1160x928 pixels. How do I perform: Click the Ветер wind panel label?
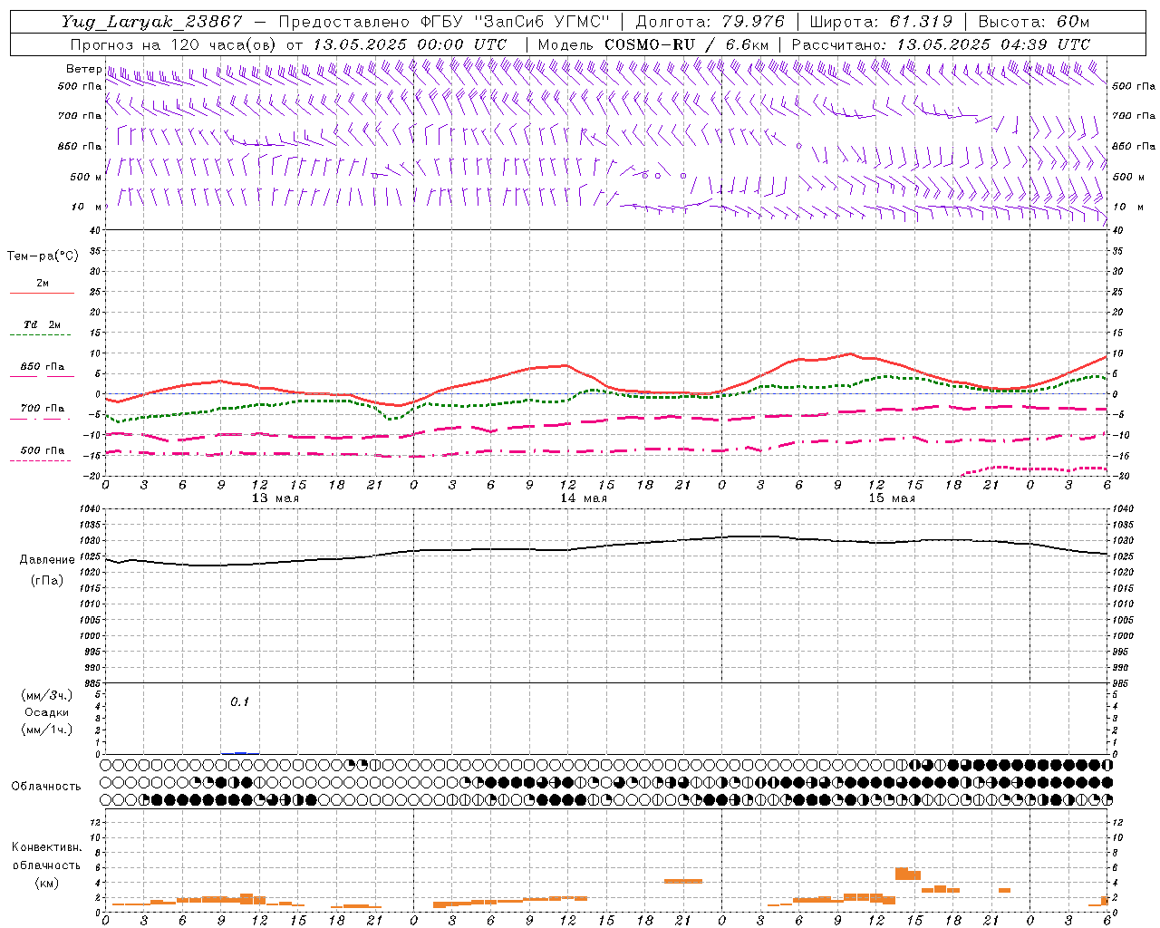(84, 69)
